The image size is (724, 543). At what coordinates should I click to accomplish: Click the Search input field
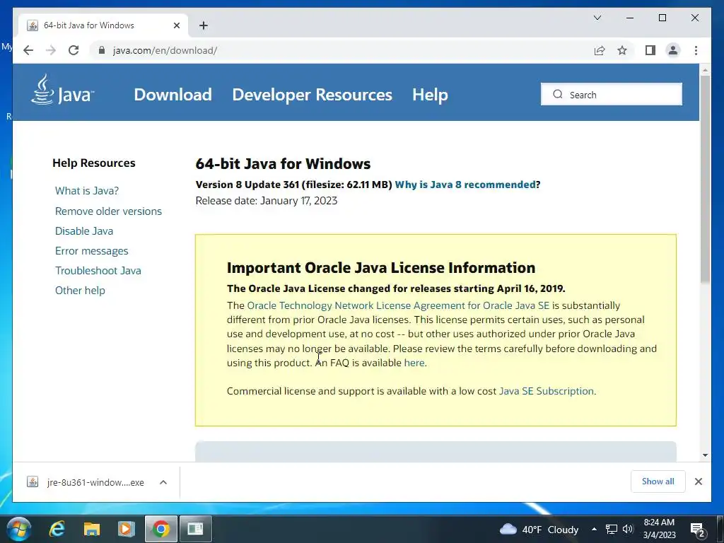[612, 94]
